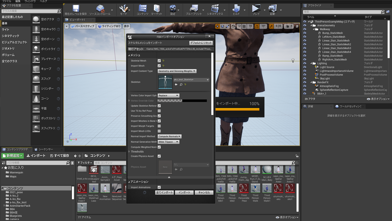Expand the Thresholds section

click(129, 152)
